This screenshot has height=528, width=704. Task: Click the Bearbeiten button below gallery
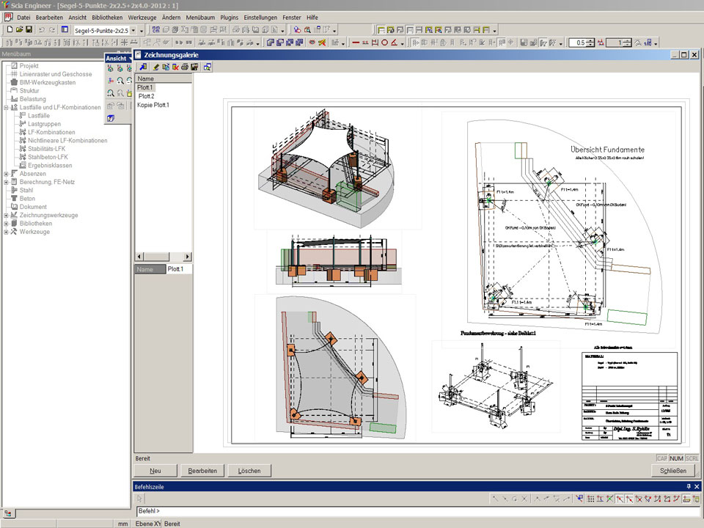click(x=202, y=471)
